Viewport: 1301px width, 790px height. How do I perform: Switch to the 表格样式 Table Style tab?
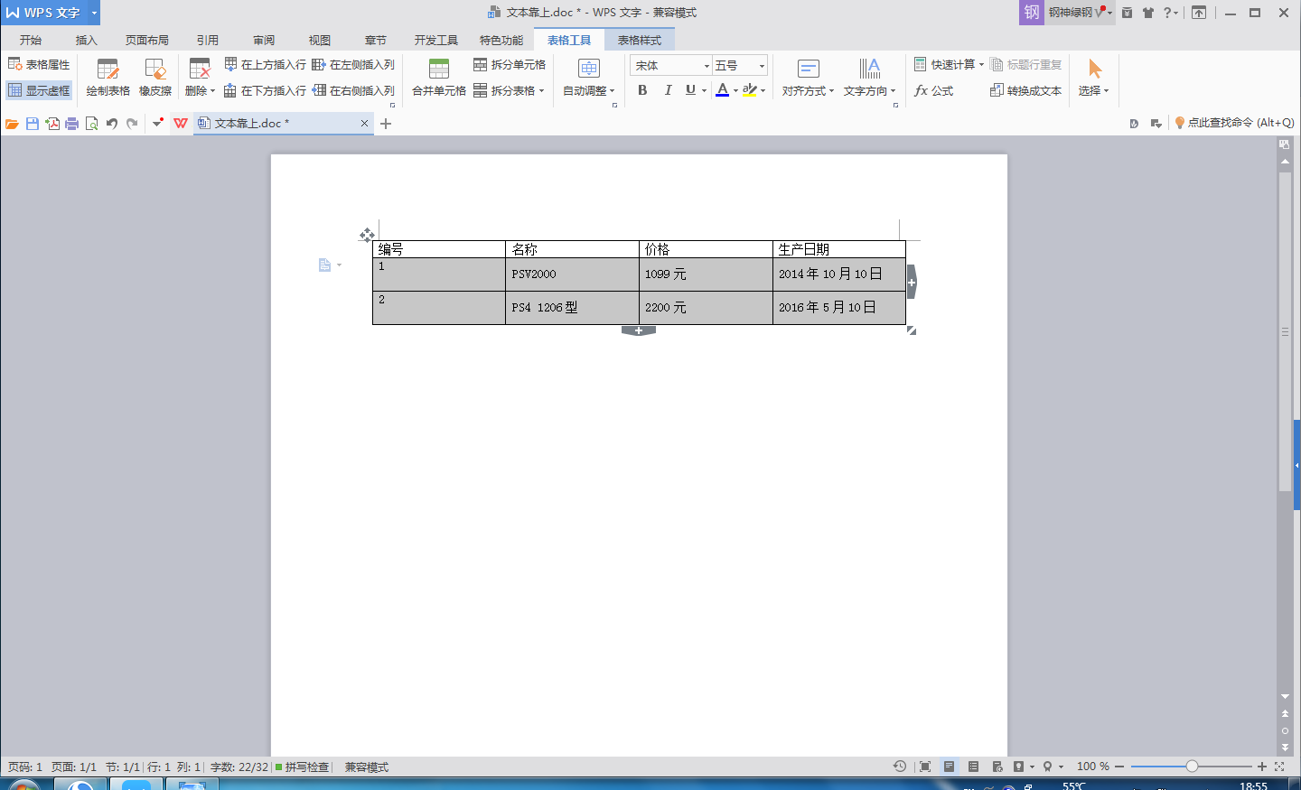pos(640,40)
